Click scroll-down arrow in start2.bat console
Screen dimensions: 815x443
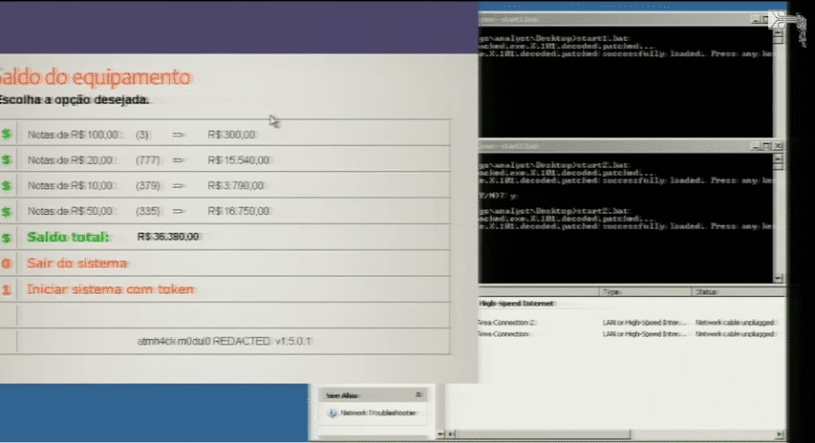pyautogui.click(x=778, y=279)
